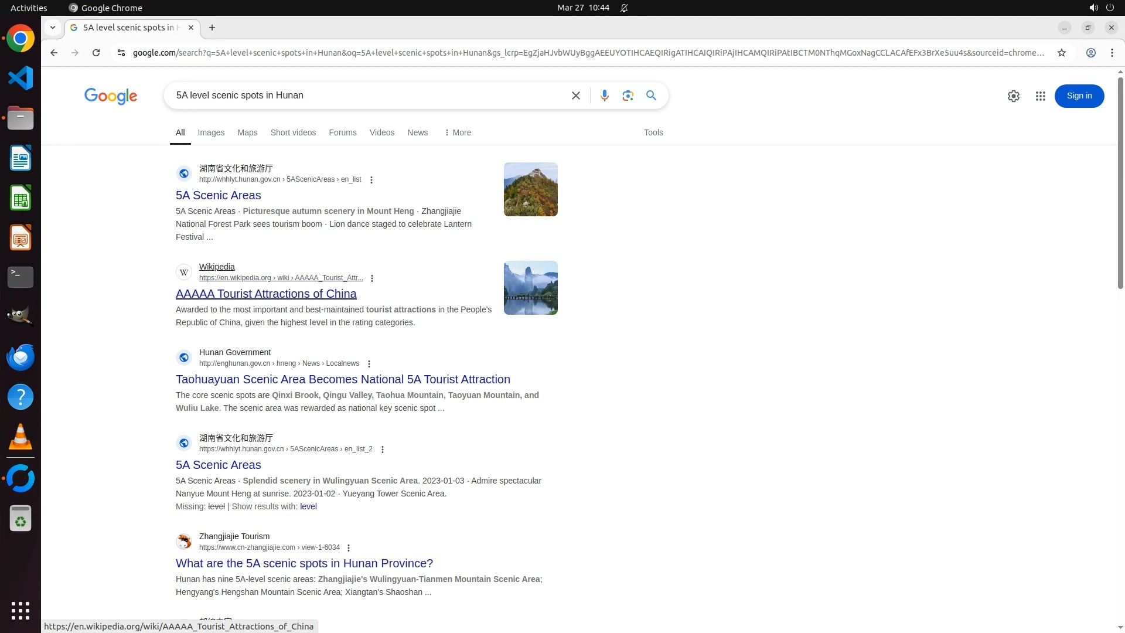Screen dimensions: 1125x633
Task: Open Google Lens image search
Action: pos(628,96)
